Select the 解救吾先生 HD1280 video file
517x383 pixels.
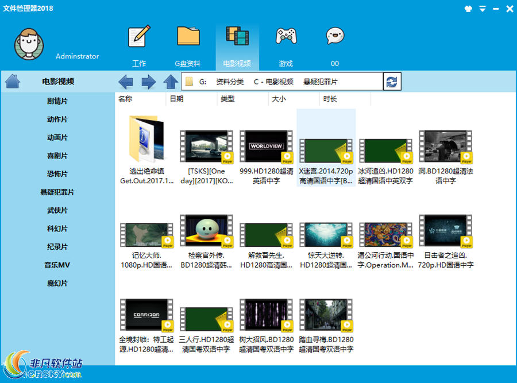(x=267, y=246)
